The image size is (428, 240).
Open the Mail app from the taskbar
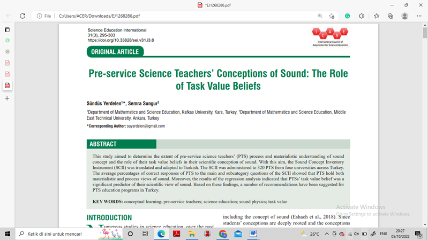pyautogui.click(x=238, y=234)
